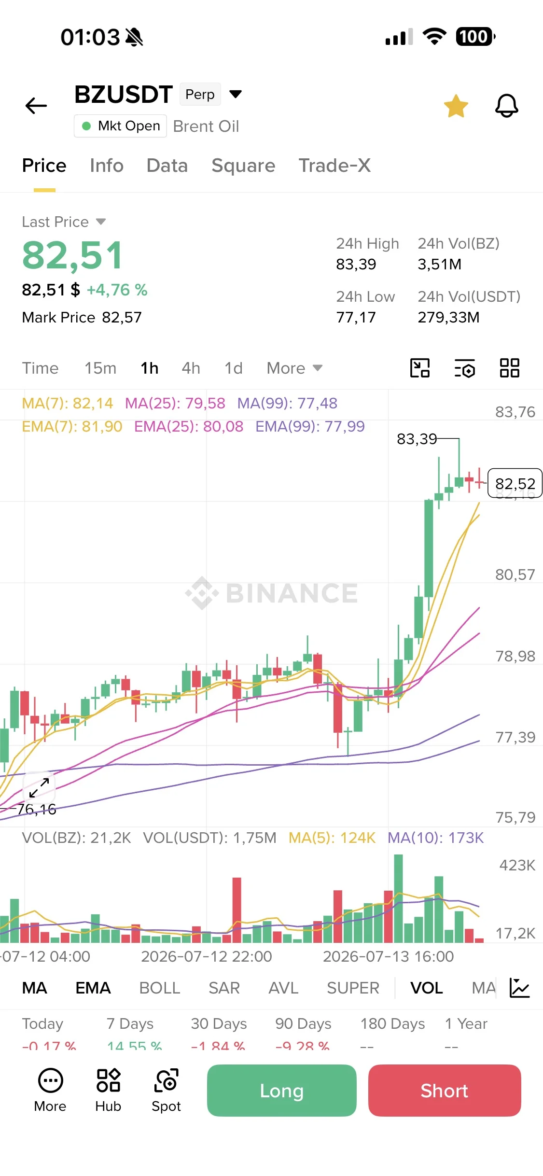Tap the 7 Days performance label

(x=130, y=1023)
